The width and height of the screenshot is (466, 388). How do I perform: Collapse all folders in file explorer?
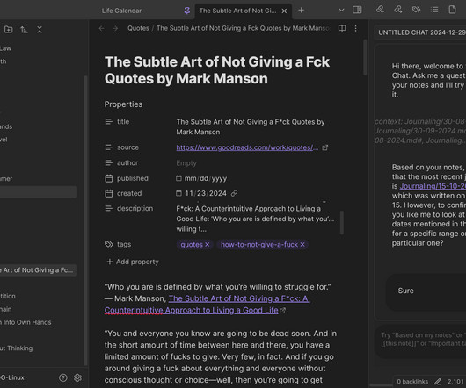[40, 30]
